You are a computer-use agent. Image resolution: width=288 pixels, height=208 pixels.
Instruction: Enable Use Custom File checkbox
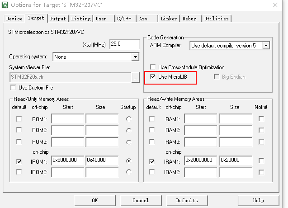tap(13, 87)
